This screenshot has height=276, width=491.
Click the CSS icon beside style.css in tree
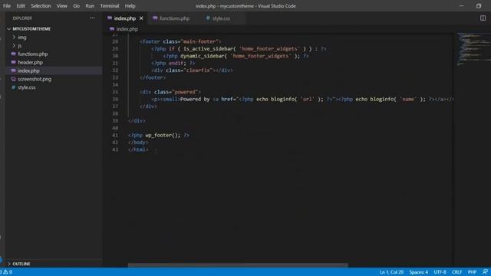tap(14, 87)
